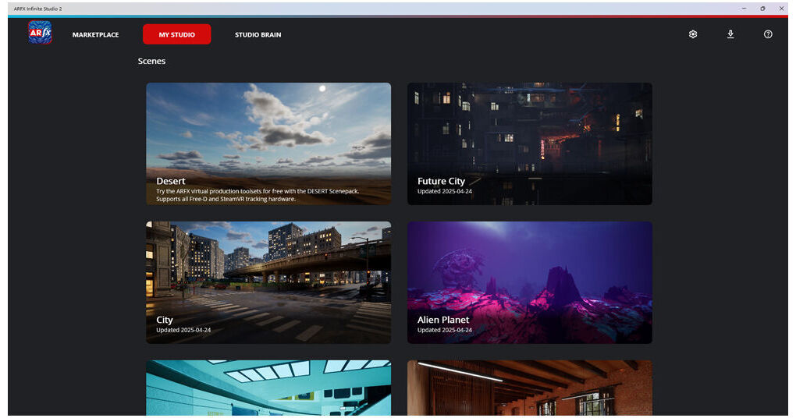Select the My Studio tab

[176, 34]
